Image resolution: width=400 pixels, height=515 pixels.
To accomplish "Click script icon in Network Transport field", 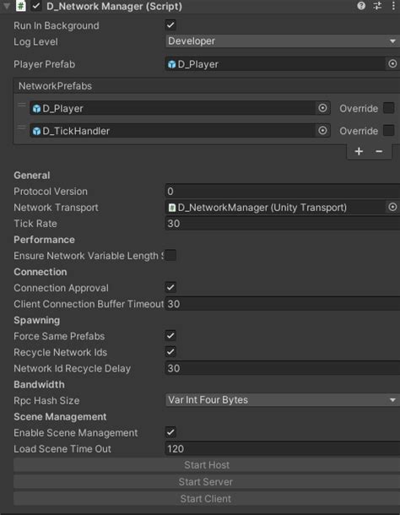I will (172, 208).
